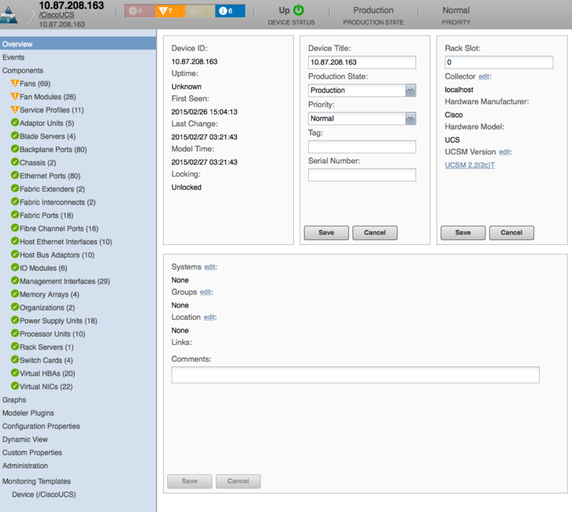The image size is (572, 512).
Task: Click into the Tag input field
Action: (x=362, y=147)
